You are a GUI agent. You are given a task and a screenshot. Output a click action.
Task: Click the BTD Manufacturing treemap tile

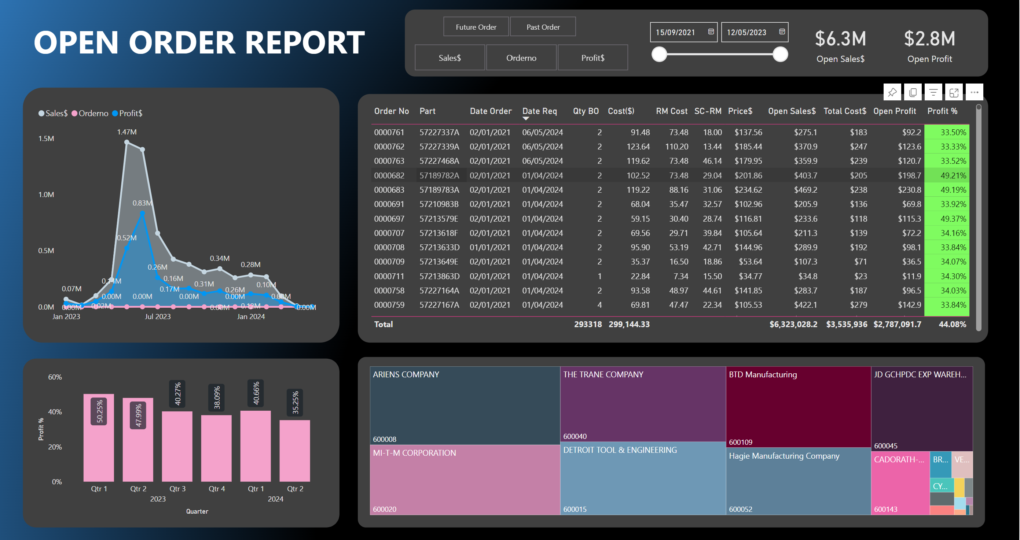[x=798, y=407]
